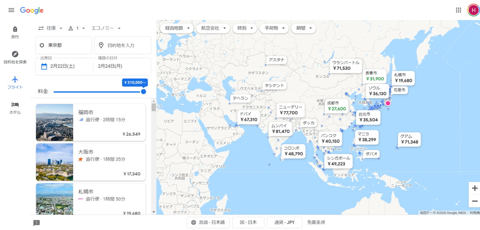Screen dimensions: 480x230
Task: Click the テヘラン map label
Action: pyautogui.click(x=240, y=98)
